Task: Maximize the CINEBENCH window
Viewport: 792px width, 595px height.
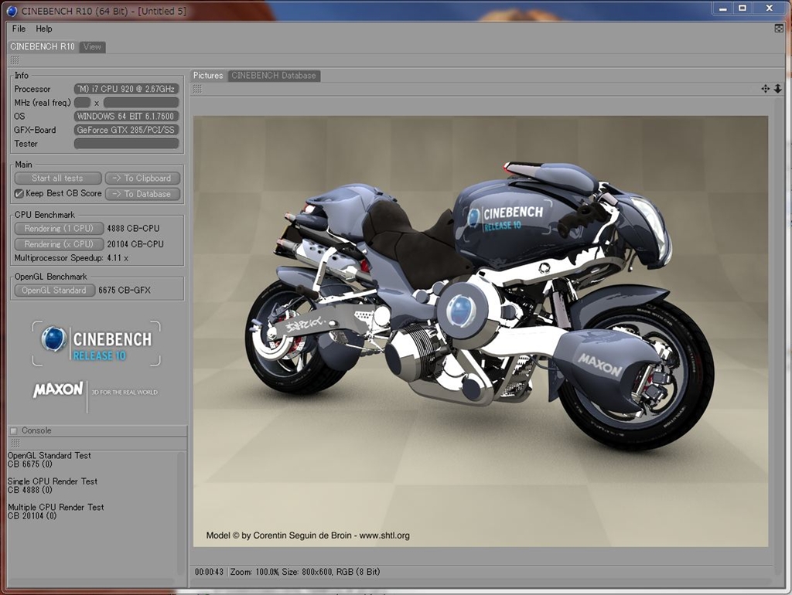Action: (x=742, y=8)
